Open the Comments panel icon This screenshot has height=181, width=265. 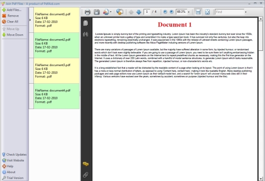click(x=86, y=164)
